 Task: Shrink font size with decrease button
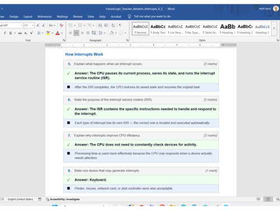44,25
